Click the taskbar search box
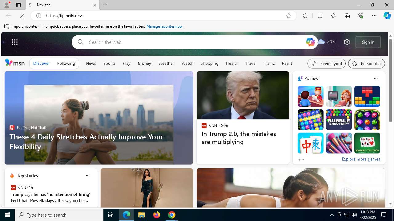This screenshot has height=221, width=394. [59, 215]
